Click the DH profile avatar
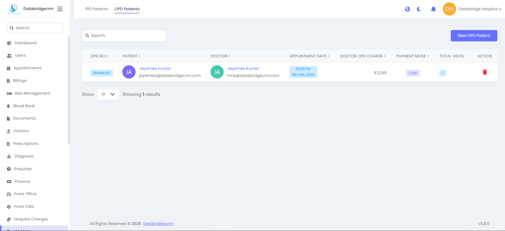Viewport: 505px width, 231px height. pyautogui.click(x=449, y=9)
